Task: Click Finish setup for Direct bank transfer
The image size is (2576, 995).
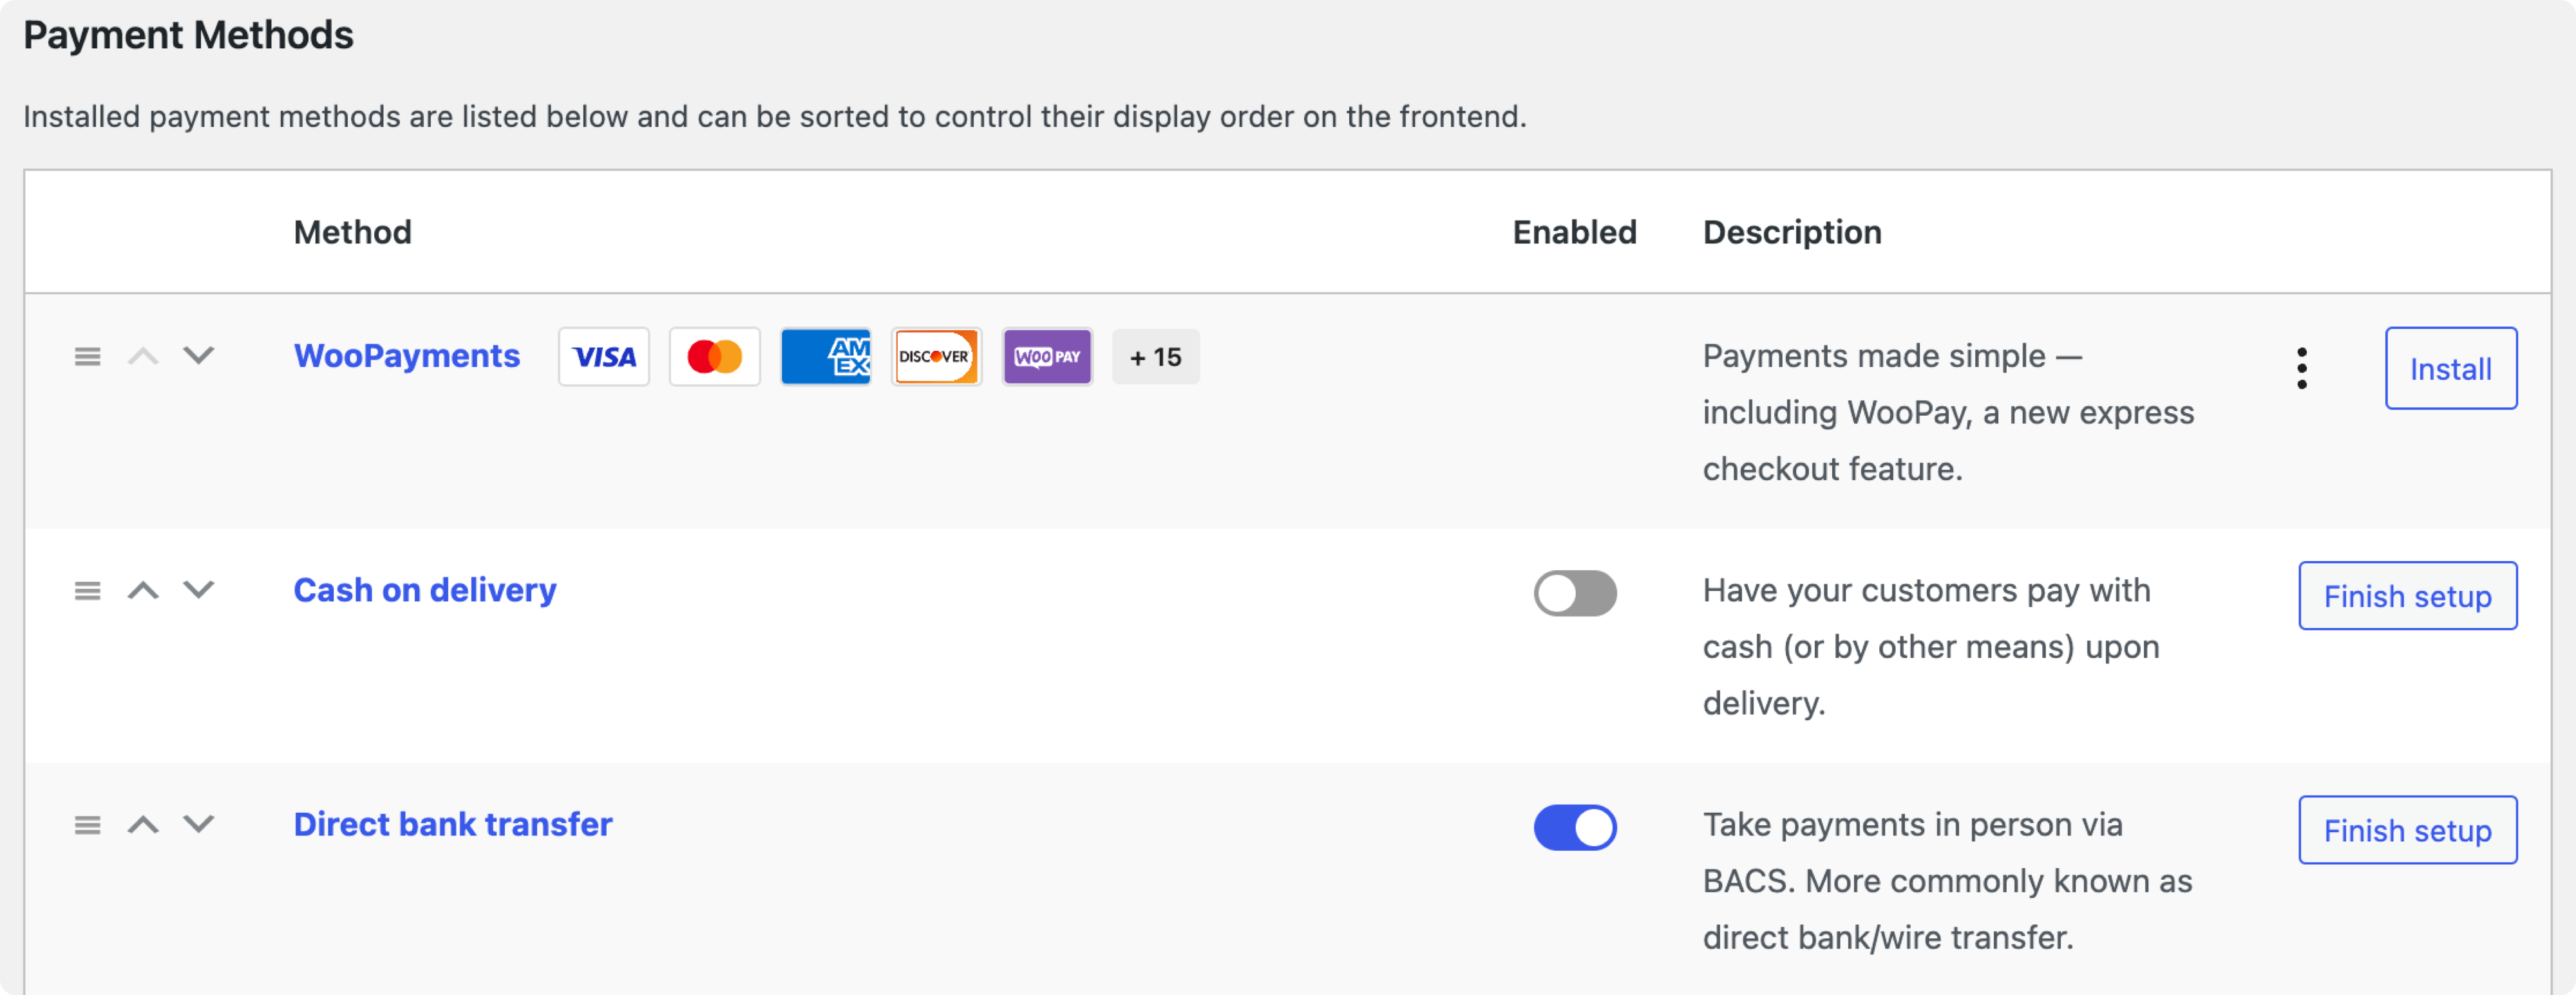Action: coord(2408,829)
